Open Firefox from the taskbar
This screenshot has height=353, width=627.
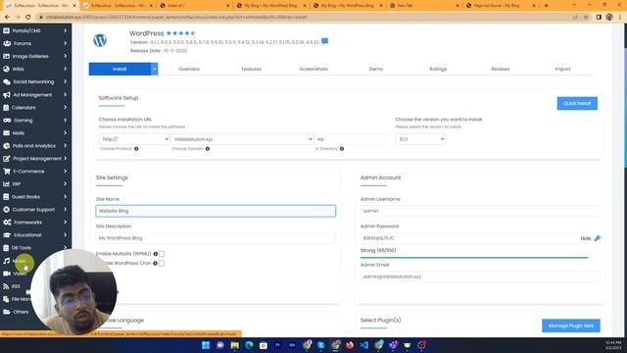350,345
